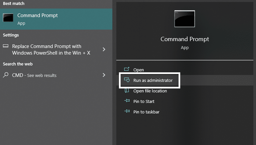Click the Command Prompt icon in Best match
Image resolution: width=256 pixels, height=145 pixels.
click(x=8, y=18)
